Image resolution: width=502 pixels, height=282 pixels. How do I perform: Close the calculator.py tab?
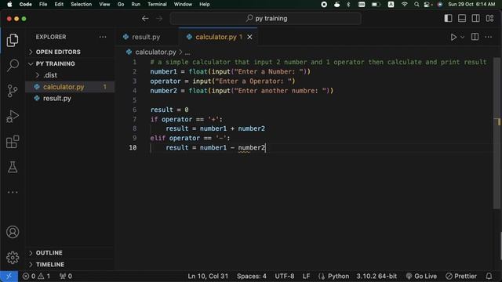(249, 37)
